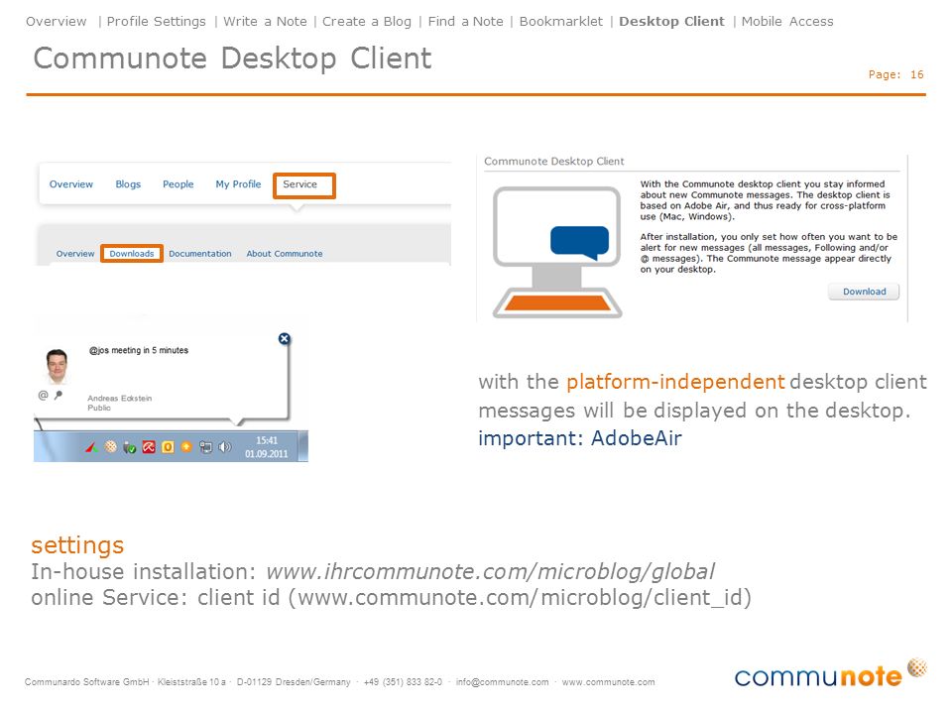Open www.communote.com link in footer
The height and width of the screenshot is (714, 952).
(x=608, y=682)
